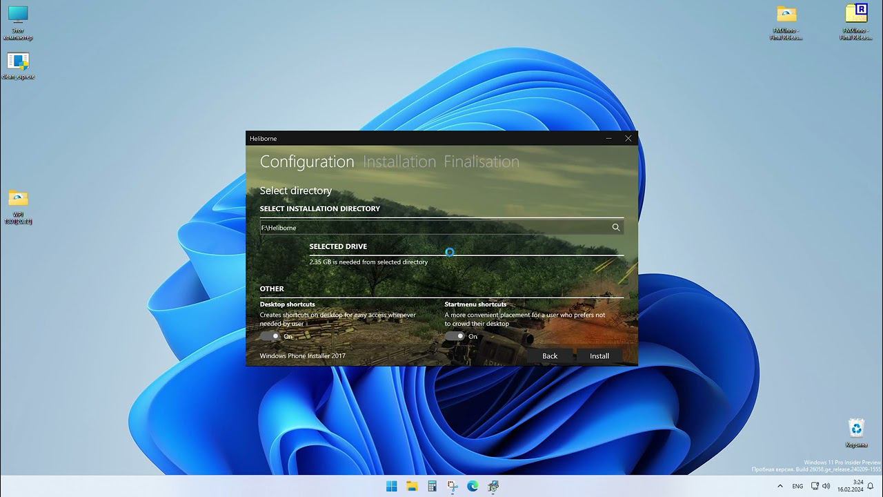Minimize the Heliborne installer window
This screenshot has width=883, height=497.
click(x=609, y=138)
